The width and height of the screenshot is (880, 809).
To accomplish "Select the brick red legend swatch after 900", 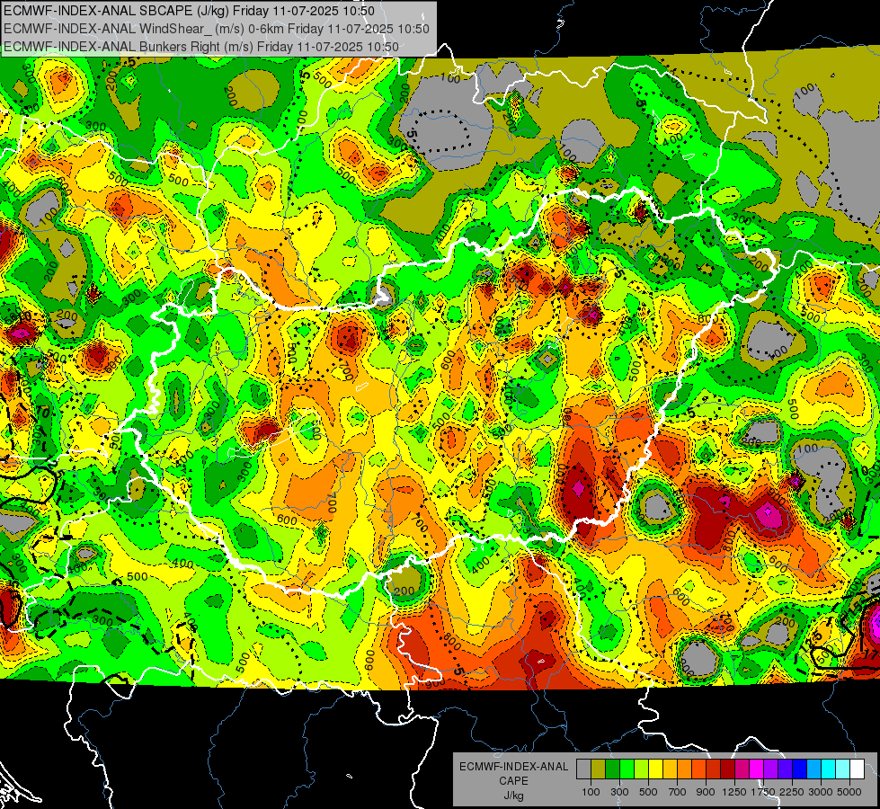I will pos(714,769).
